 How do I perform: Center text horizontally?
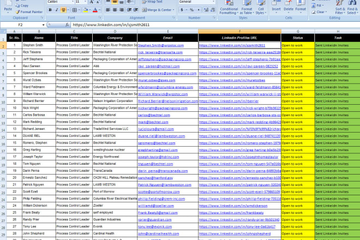point(115,10)
